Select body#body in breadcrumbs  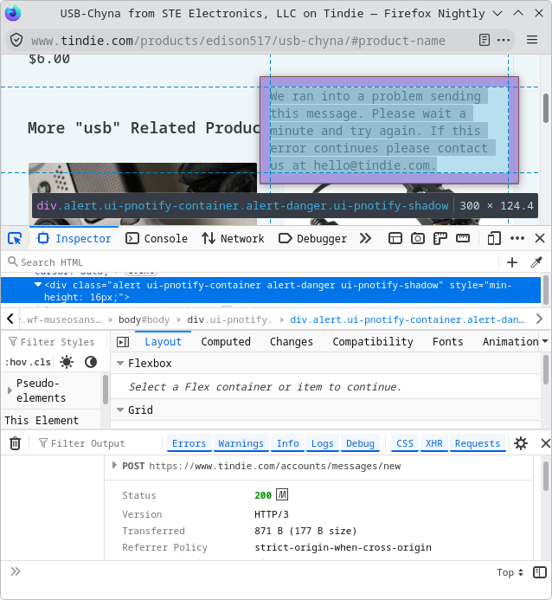(144, 319)
